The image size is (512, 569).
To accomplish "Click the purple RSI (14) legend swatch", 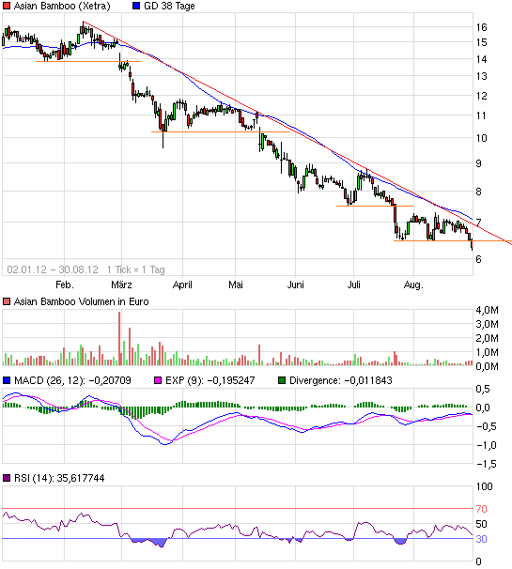I will [7, 478].
